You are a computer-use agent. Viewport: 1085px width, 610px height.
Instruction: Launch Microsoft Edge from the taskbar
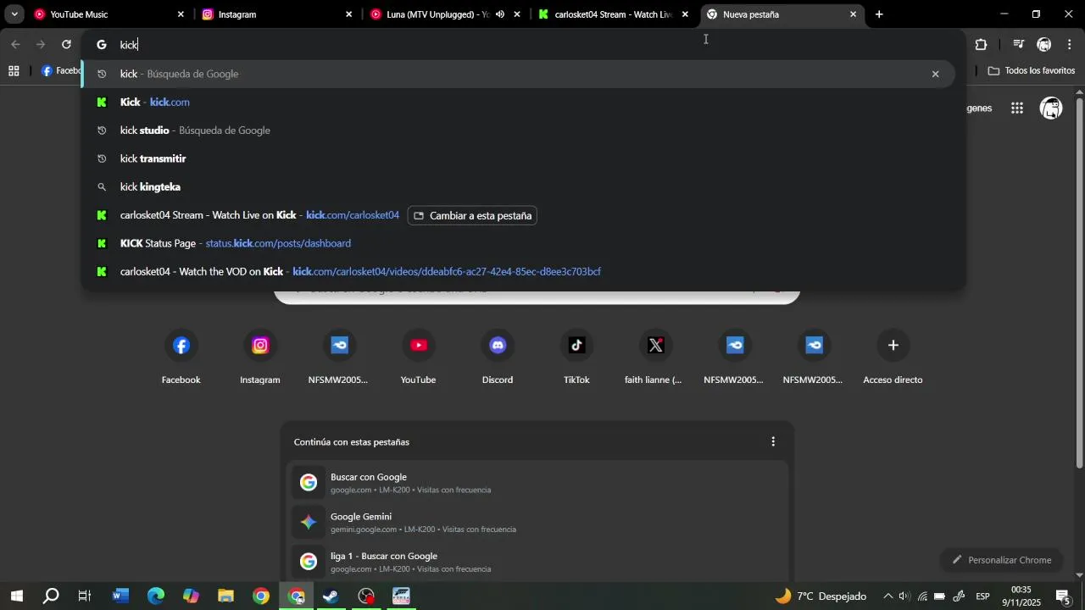coord(156,596)
